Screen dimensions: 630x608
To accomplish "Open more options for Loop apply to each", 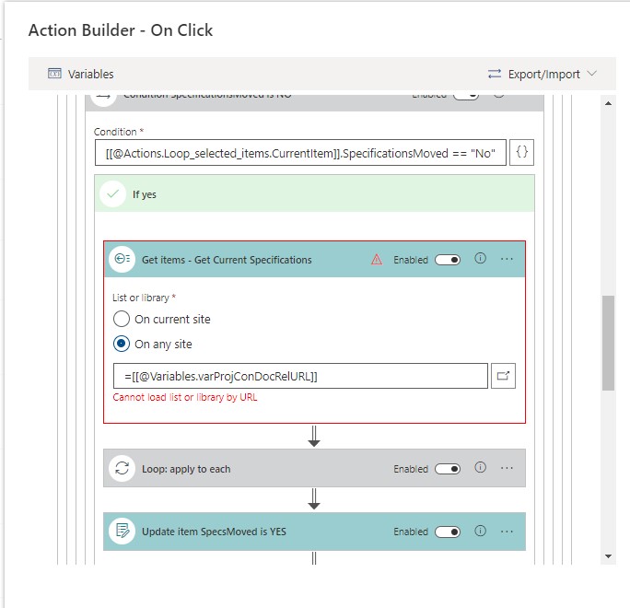I will 507,469.
